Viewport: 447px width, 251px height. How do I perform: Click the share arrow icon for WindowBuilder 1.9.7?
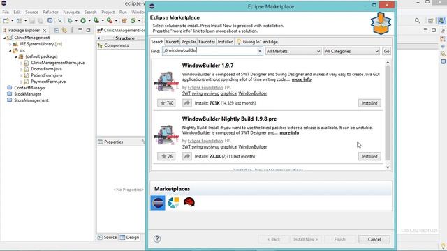(187, 103)
